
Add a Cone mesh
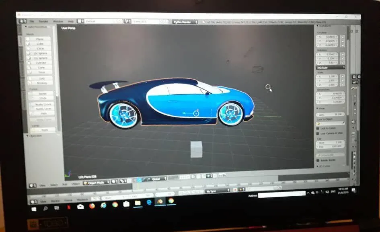pos(40,68)
